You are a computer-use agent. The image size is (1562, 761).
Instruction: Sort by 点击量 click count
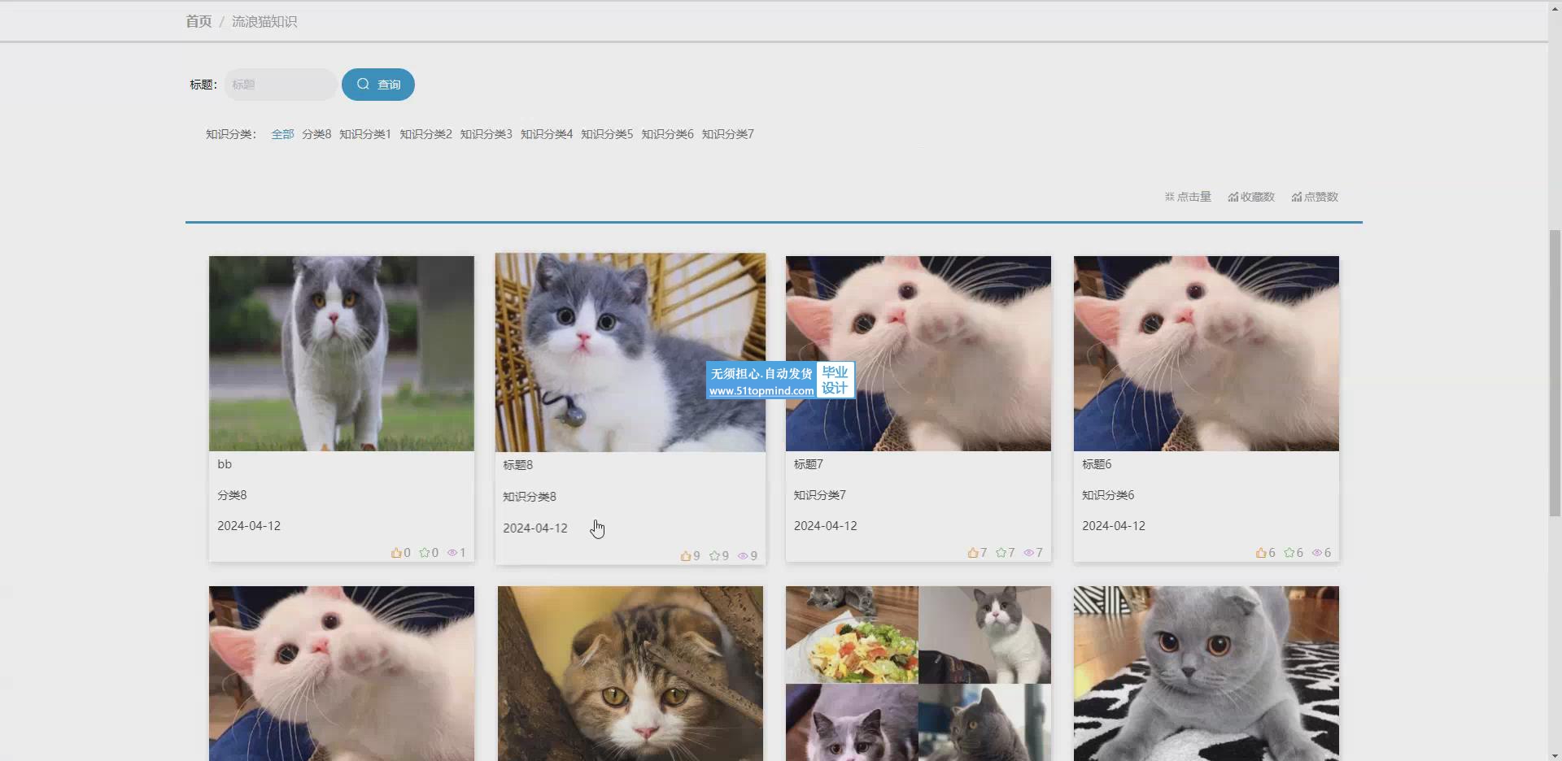click(1188, 197)
